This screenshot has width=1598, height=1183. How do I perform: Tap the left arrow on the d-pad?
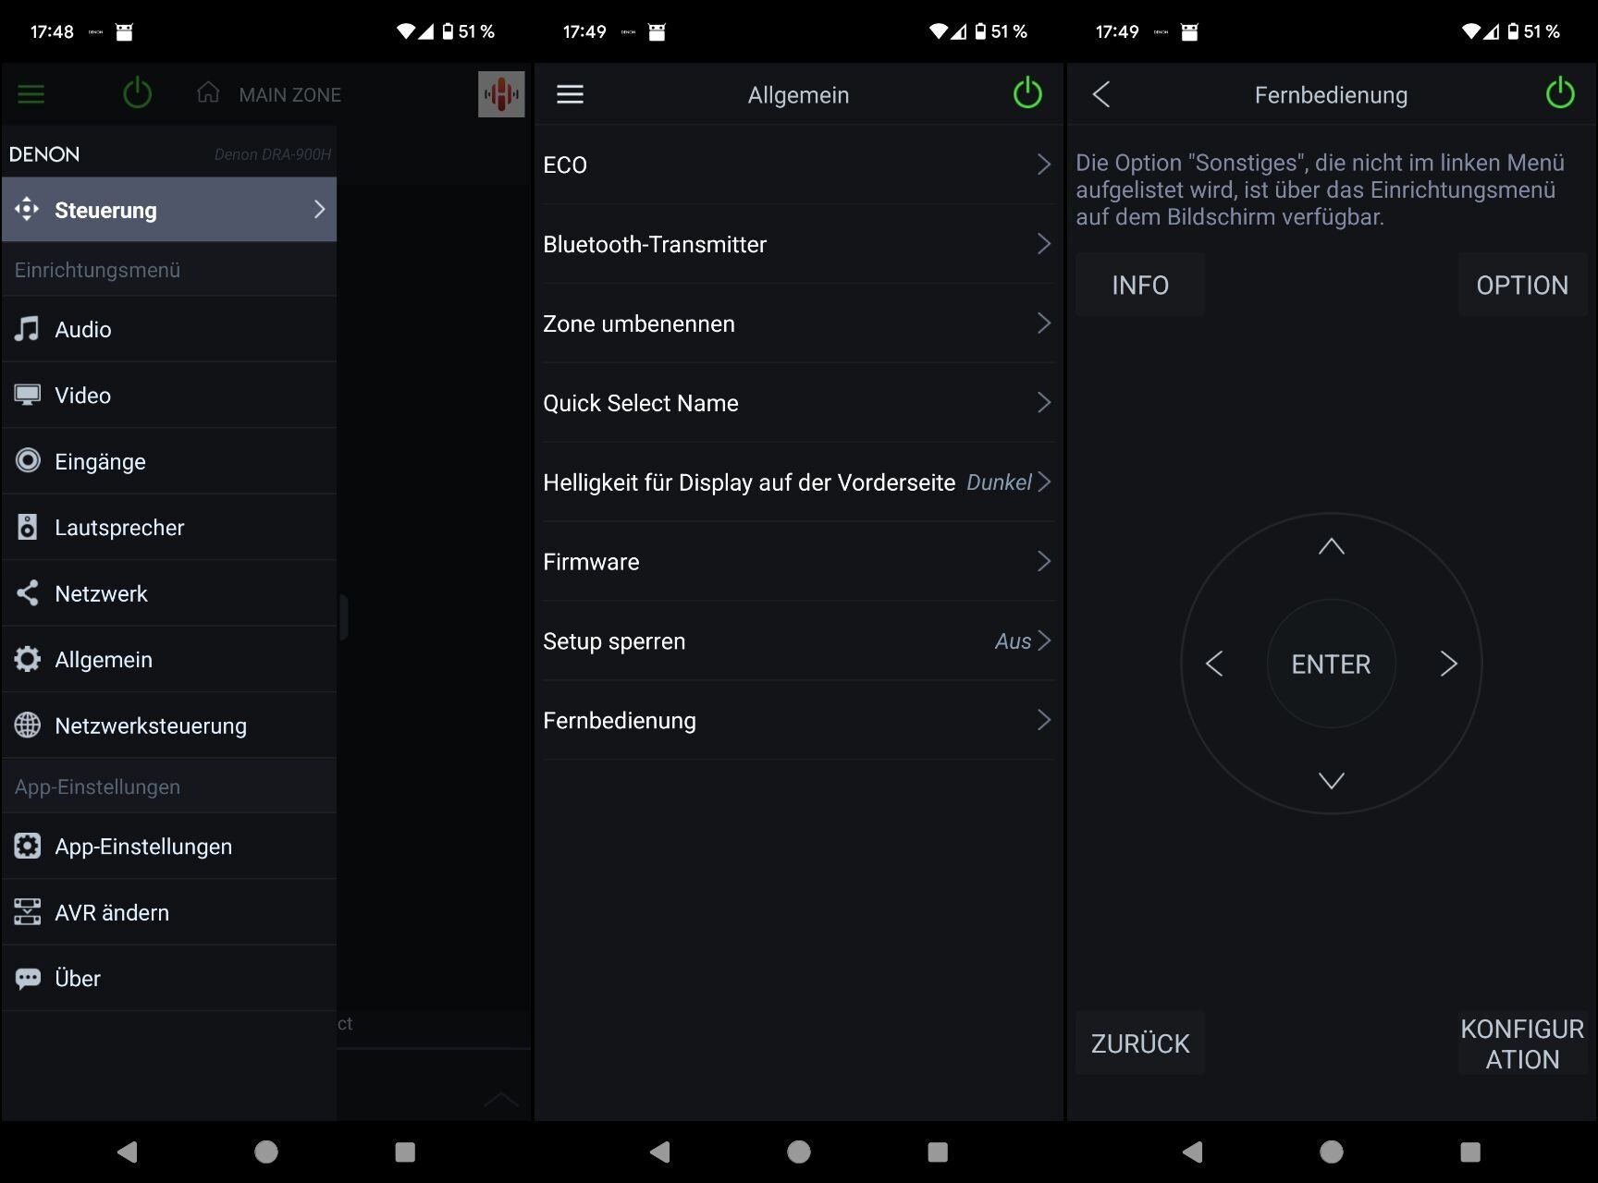1214,664
